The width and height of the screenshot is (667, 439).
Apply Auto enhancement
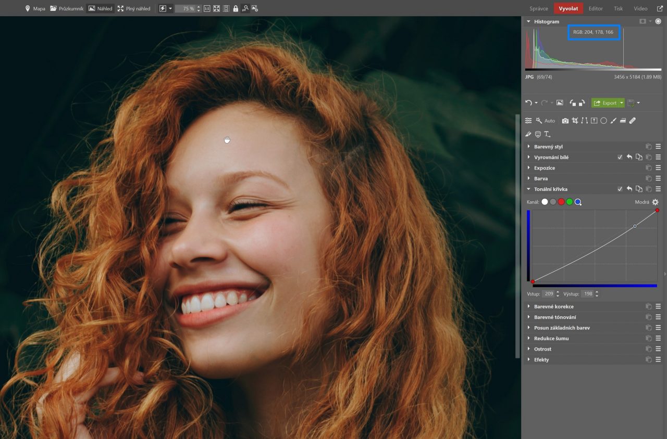[546, 121]
